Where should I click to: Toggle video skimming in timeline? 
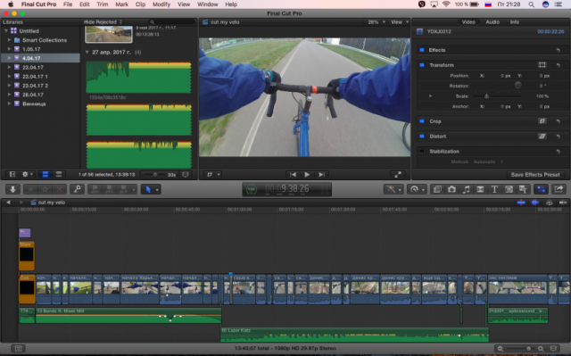coord(521,203)
